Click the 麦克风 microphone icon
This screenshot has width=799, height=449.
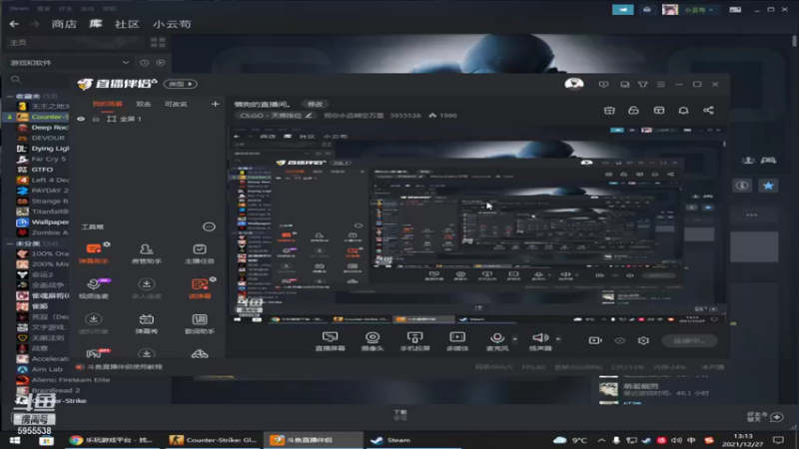pyautogui.click(x=497, y=338)
